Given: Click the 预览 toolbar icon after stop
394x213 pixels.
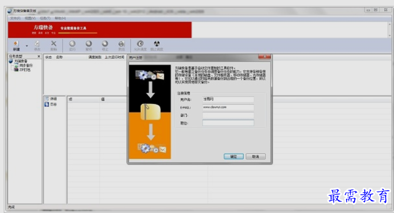Looking at the screenshot, I should [121, 46].
